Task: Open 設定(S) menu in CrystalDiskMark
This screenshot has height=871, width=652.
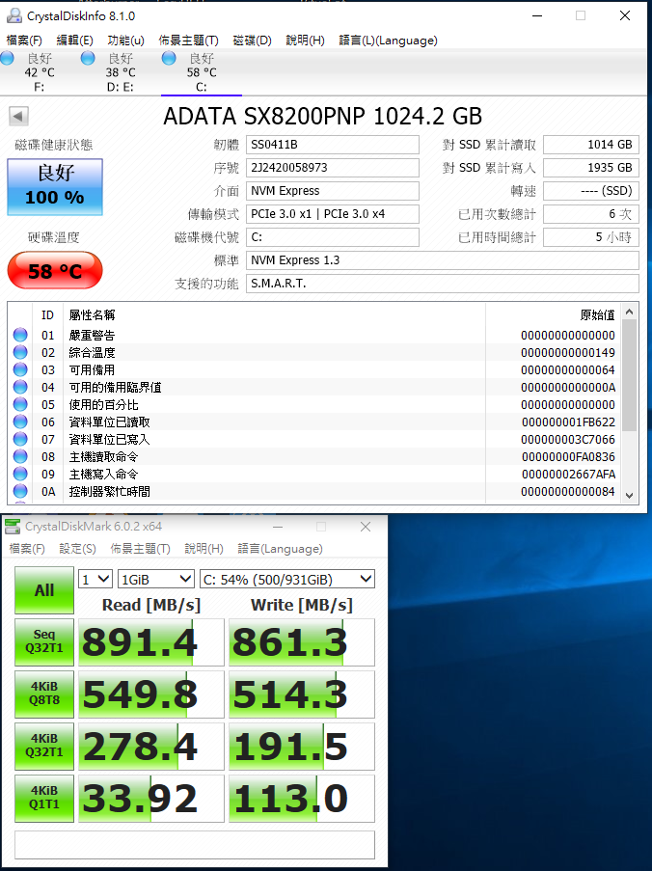Action: tap(78, 549)
